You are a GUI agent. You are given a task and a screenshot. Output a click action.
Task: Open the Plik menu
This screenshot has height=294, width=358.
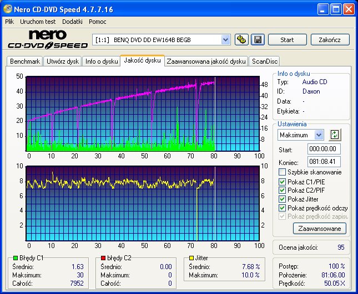pyautogui.click(x=9, y=22)
